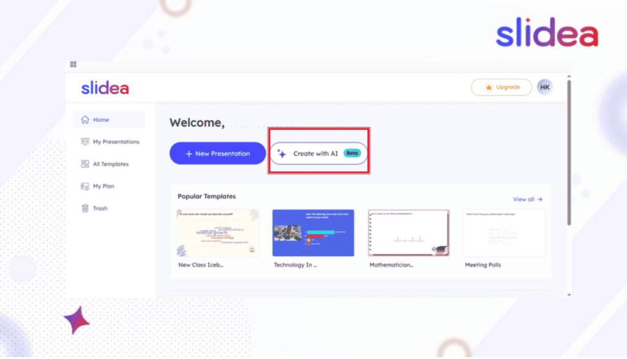The height and width of the screenshot is (359, 627).
Task: Click the New Presentation button
Action: (217, 154)
